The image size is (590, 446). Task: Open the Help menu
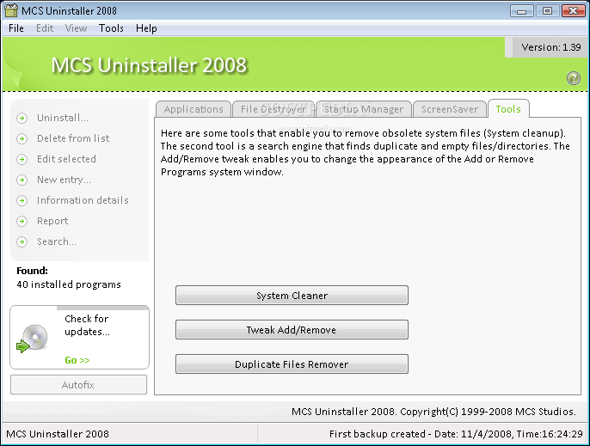point(146,28)
